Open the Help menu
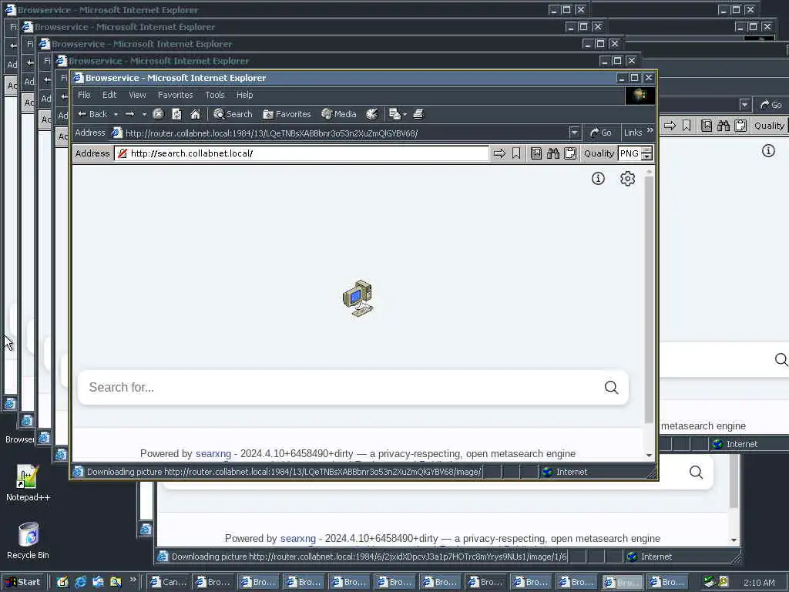 click(x=244, y=95)
